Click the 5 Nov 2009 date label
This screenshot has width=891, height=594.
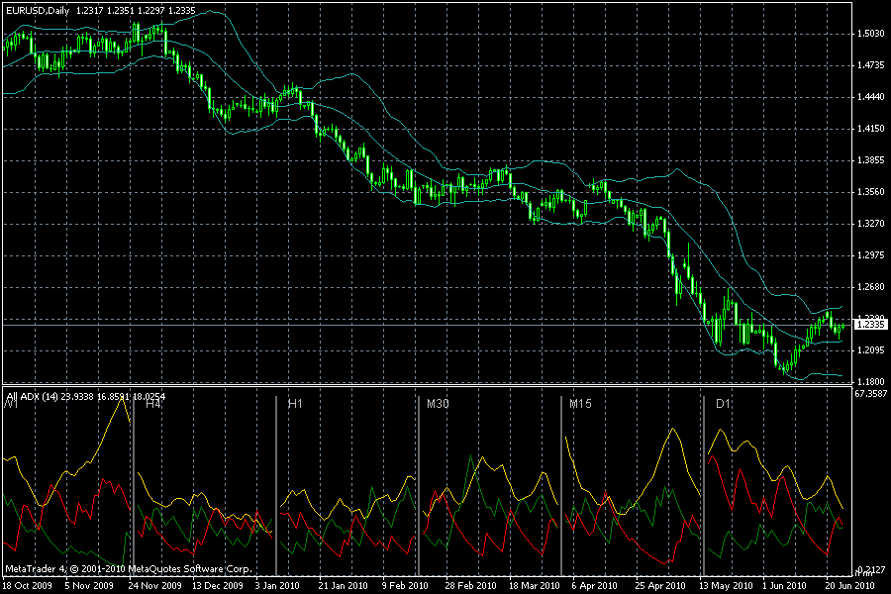[89, 585]
